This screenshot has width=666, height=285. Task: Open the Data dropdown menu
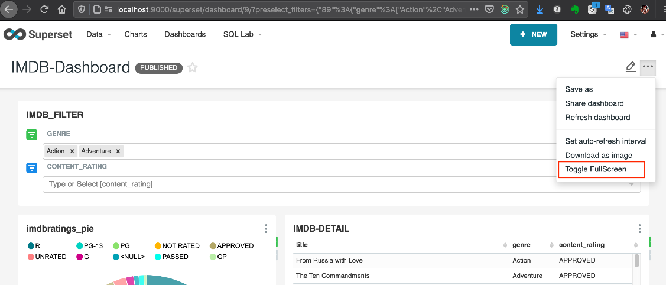(98, 34)
